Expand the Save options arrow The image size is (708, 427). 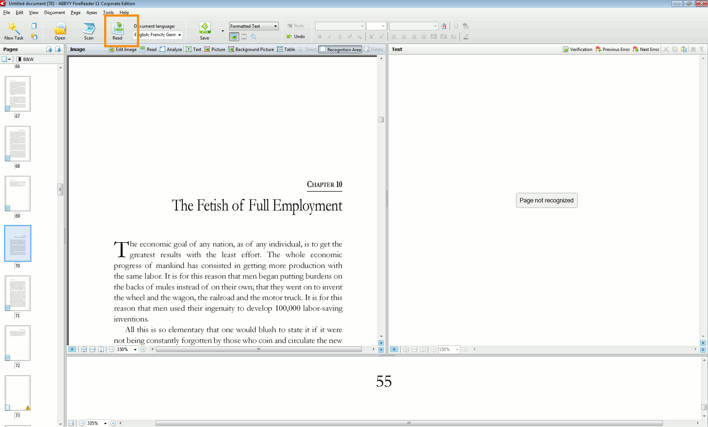(223, 31)
